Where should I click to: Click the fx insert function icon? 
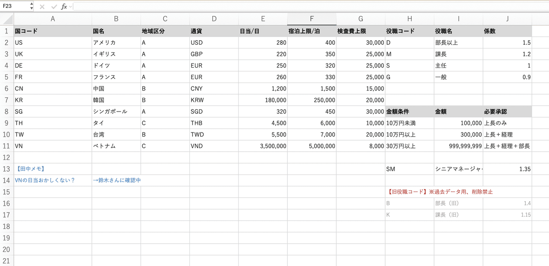pos(64,7)
